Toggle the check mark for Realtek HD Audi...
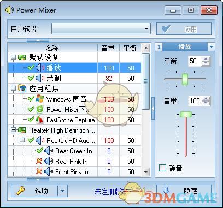Viewport: 223px width, 208px height. point(31,140)
